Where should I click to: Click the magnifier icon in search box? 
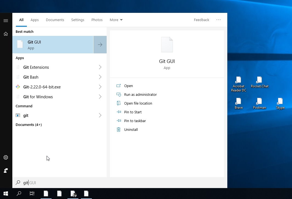point(18,183)
